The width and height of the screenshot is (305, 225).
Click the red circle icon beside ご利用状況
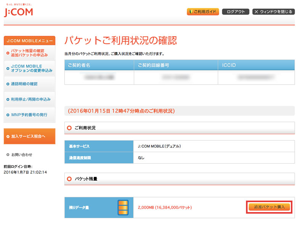click(x=69, y=128)
